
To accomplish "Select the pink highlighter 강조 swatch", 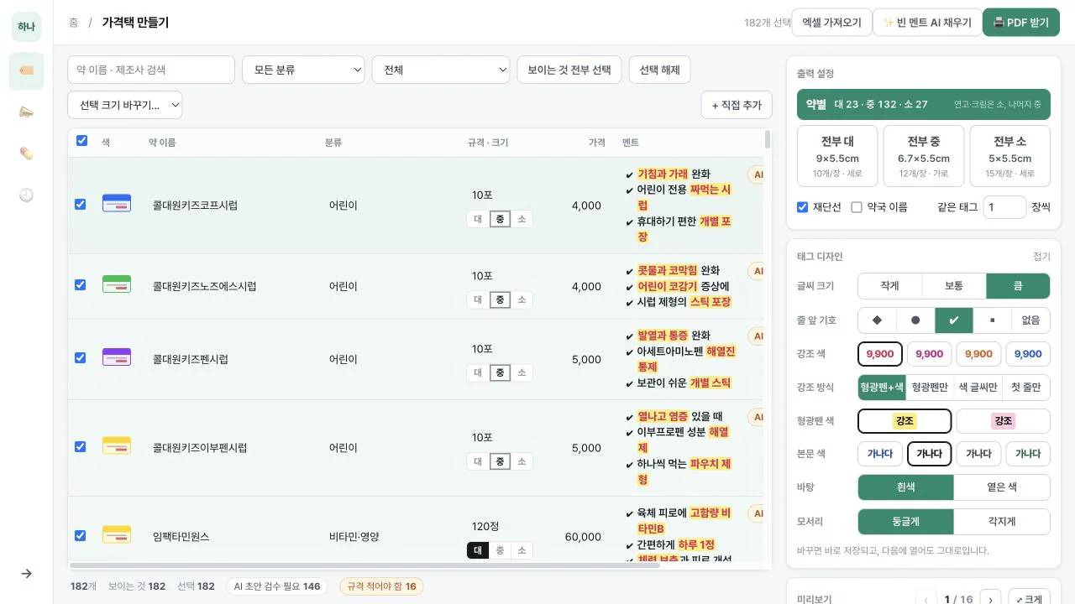I will tap(1003, 420).
